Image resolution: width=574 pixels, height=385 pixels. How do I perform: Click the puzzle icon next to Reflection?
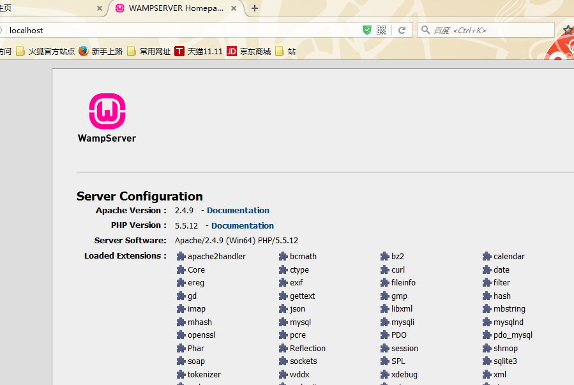coord(283,348)
